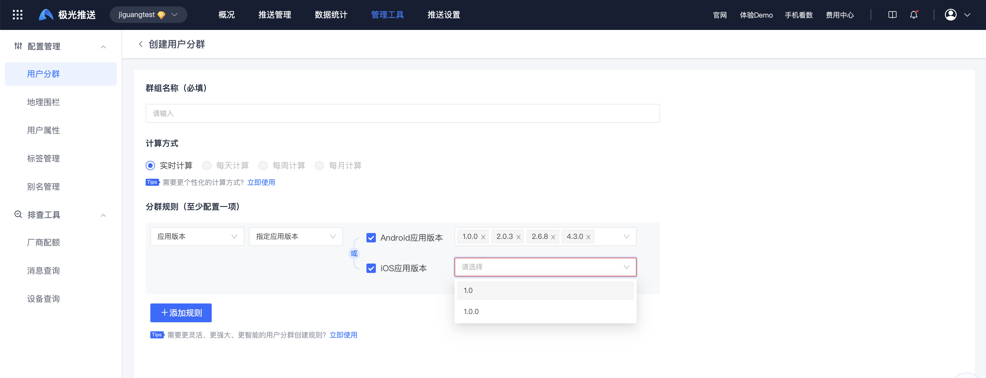Click the 配置管理 settings sliders icon
This screenshot has height=378, width=986.
coord(18,46)
